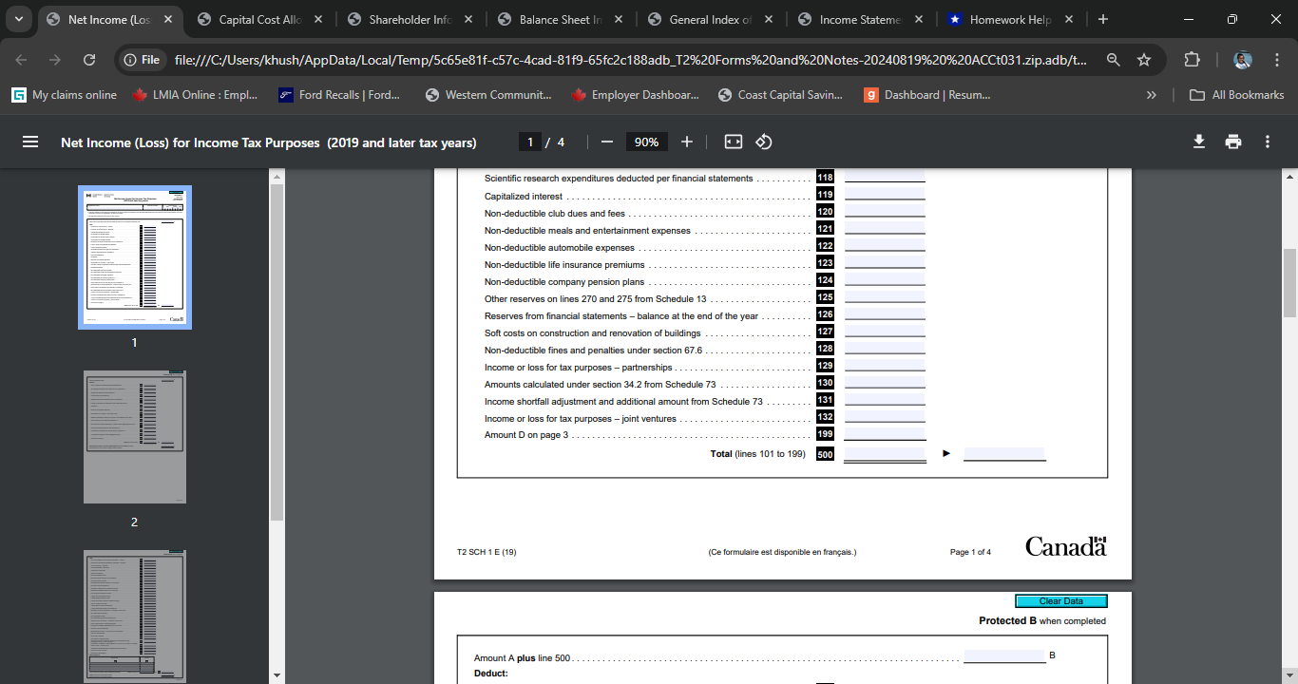Open the All Bookmarks folder
Image resolution: width=1298 pixels, height=684 pixels.
point(1238,95)
